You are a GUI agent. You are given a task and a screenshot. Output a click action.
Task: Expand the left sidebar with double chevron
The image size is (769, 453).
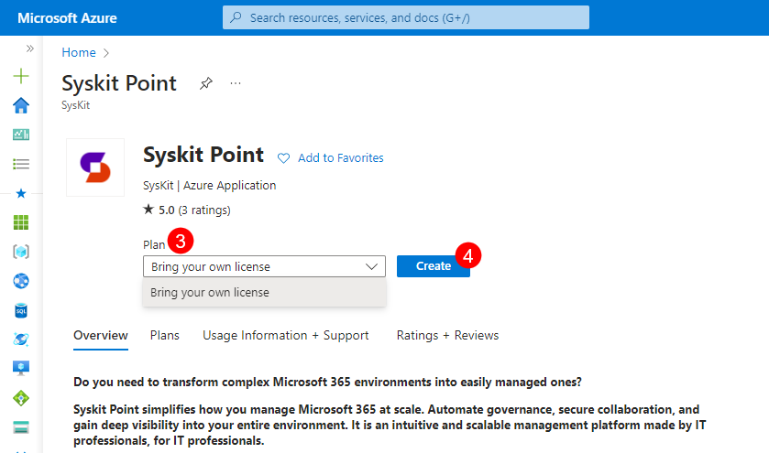pos(30,49)
